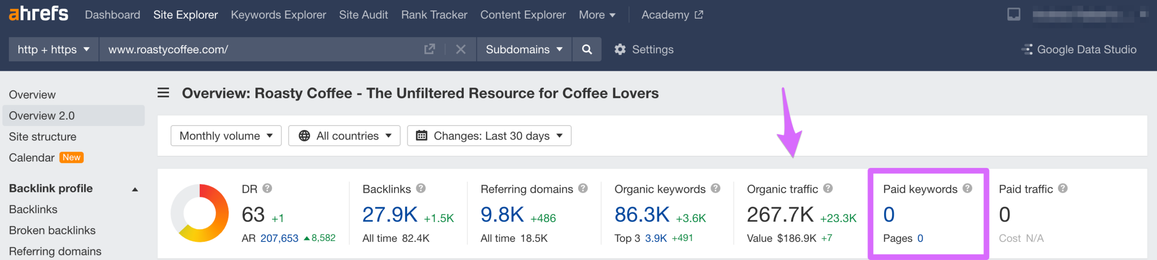Screen dimensions: 1157x260
Task: Click Paid traffic help question icon
Action: pyautogui.click(x=1063, y=188)
